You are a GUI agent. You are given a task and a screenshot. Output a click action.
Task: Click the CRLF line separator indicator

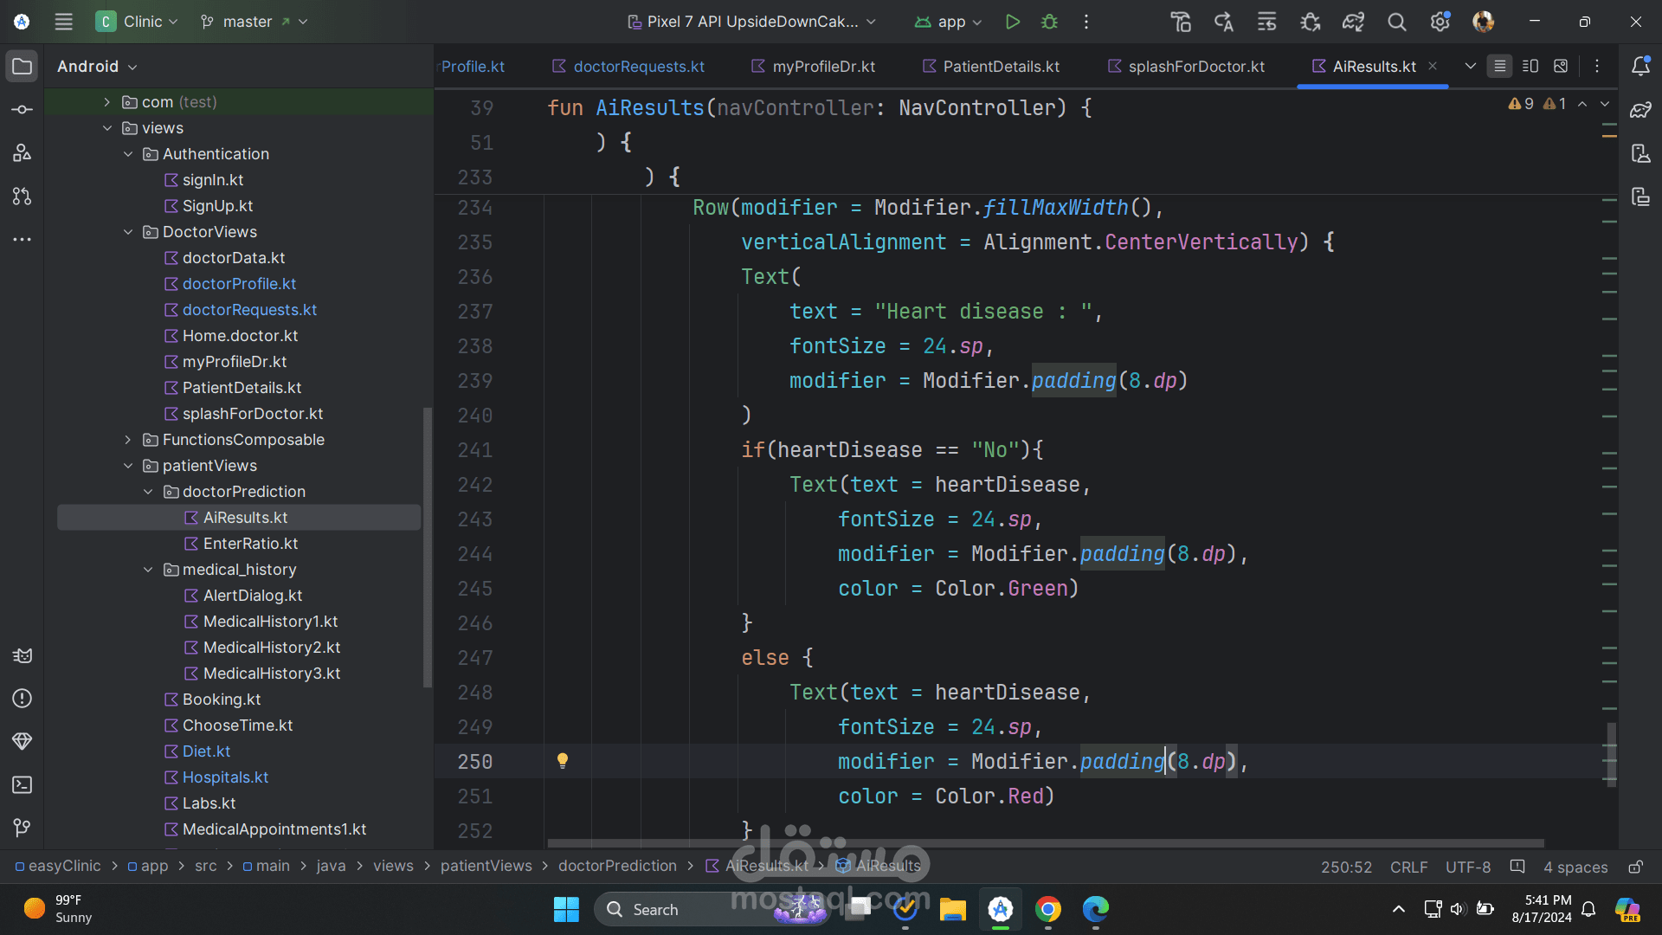point(1408,867)
